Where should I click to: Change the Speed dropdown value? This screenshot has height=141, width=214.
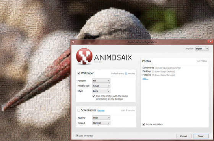click(x=101, y=123)
